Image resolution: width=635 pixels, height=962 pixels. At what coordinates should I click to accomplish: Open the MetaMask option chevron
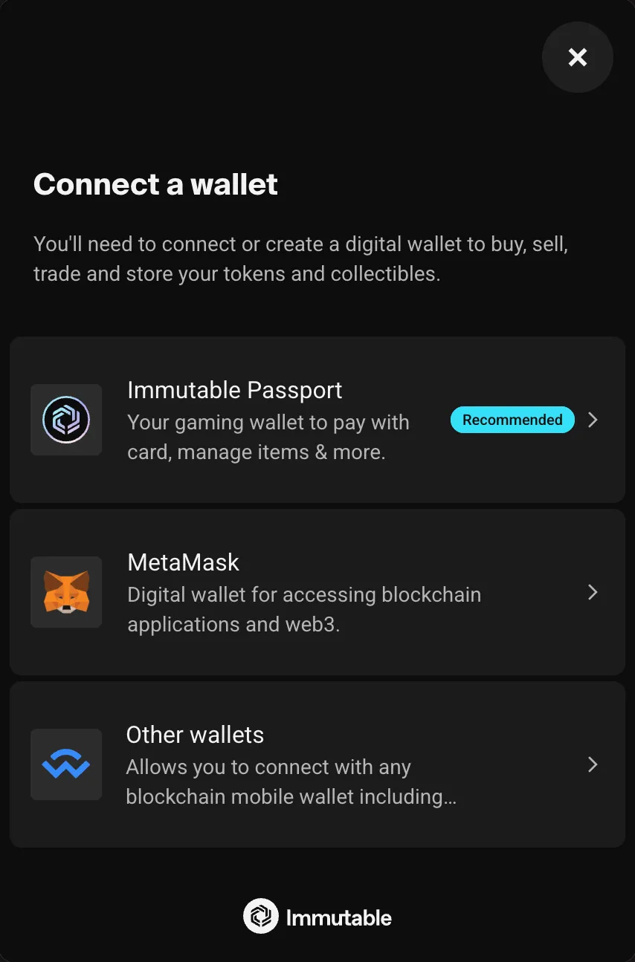click(593, 592)
